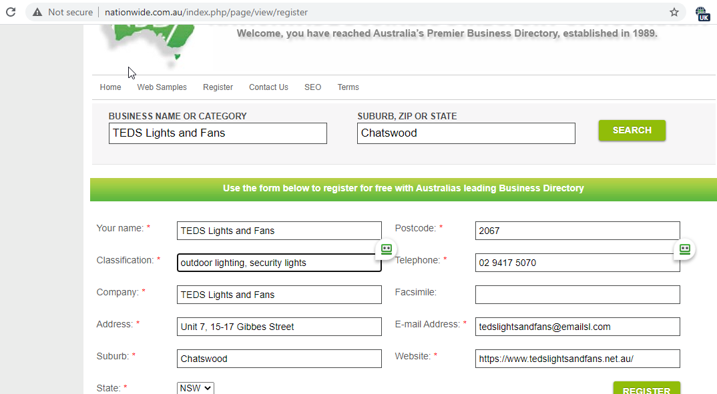Focus the Business Name or Category search field
This screenshot has width=717, height=394.
218,133
